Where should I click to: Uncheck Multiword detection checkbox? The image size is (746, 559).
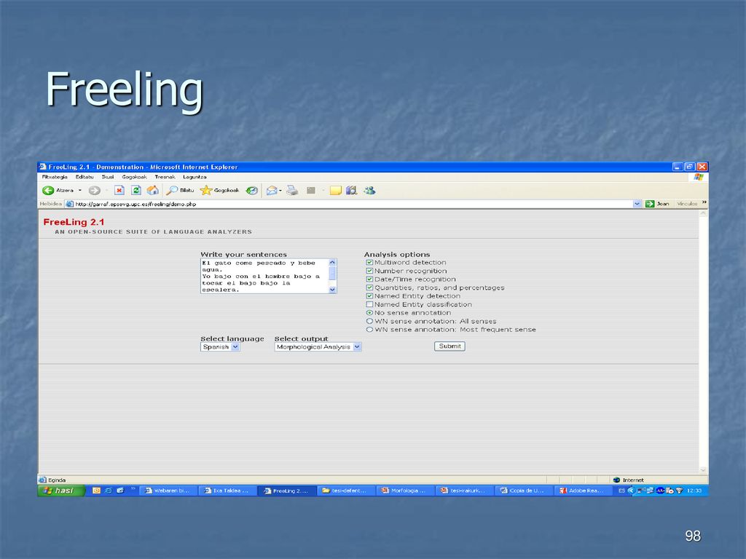pos(369,262)
